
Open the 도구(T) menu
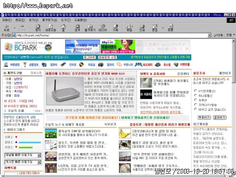[x=66, y=20]
